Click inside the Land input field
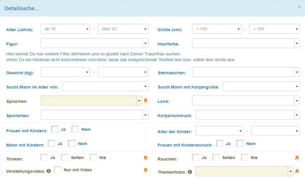This screenshot has width=305, height=178. click(243, 101)
